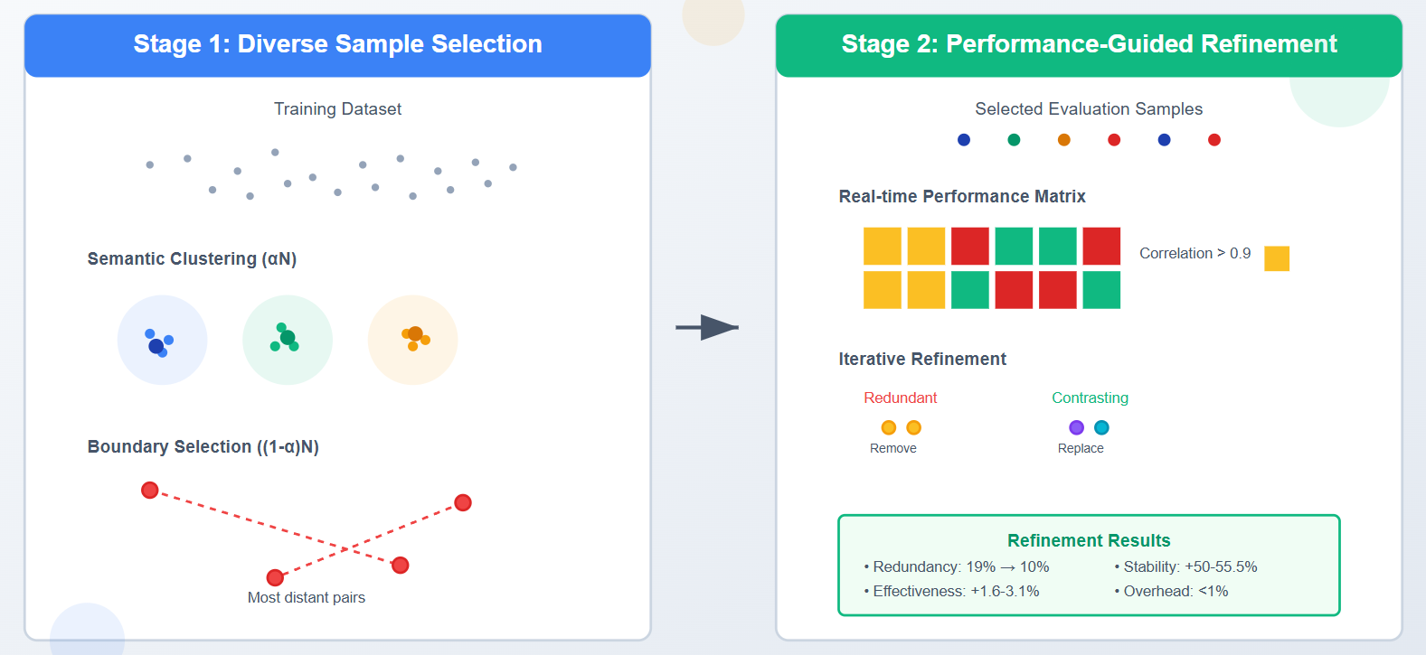Click the Remove label under Redundant
This screenshot has height=655, width=1426.
coord(893,448)
